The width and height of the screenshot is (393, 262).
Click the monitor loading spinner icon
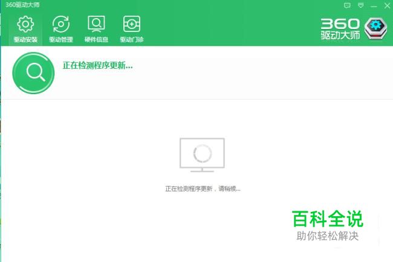(x=203, y=155)
